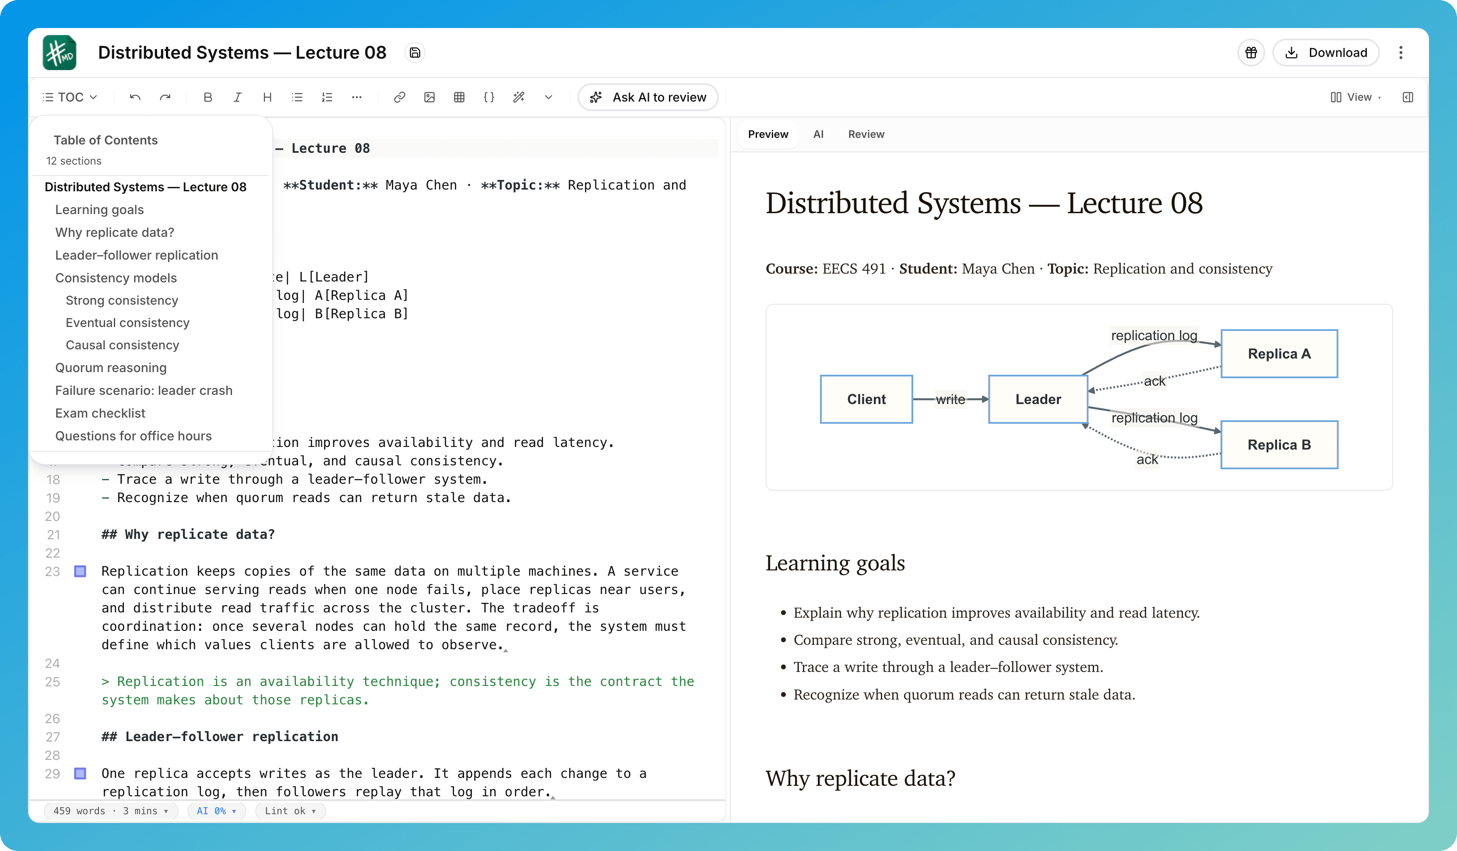Toggle italic formatting

(x=237, y=97)
